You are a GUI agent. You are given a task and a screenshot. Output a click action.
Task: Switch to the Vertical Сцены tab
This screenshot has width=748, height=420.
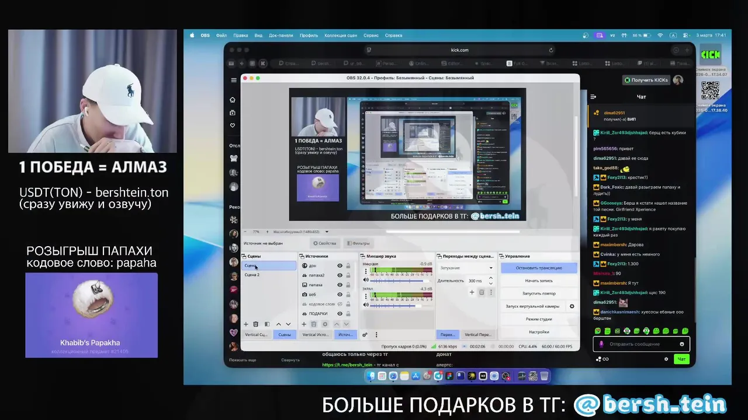pos(256,335)
